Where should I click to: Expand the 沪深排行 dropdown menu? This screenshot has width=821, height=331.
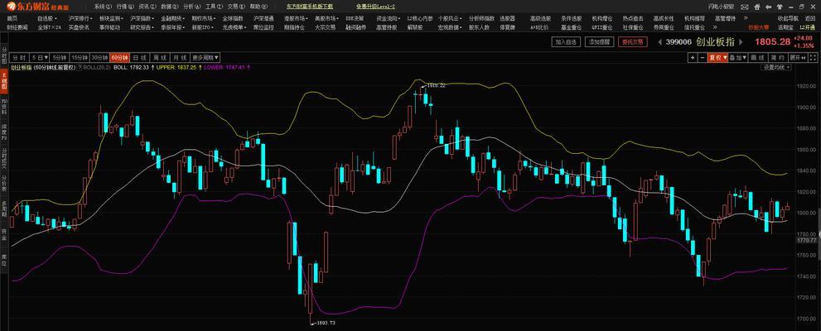coord(80,18)
